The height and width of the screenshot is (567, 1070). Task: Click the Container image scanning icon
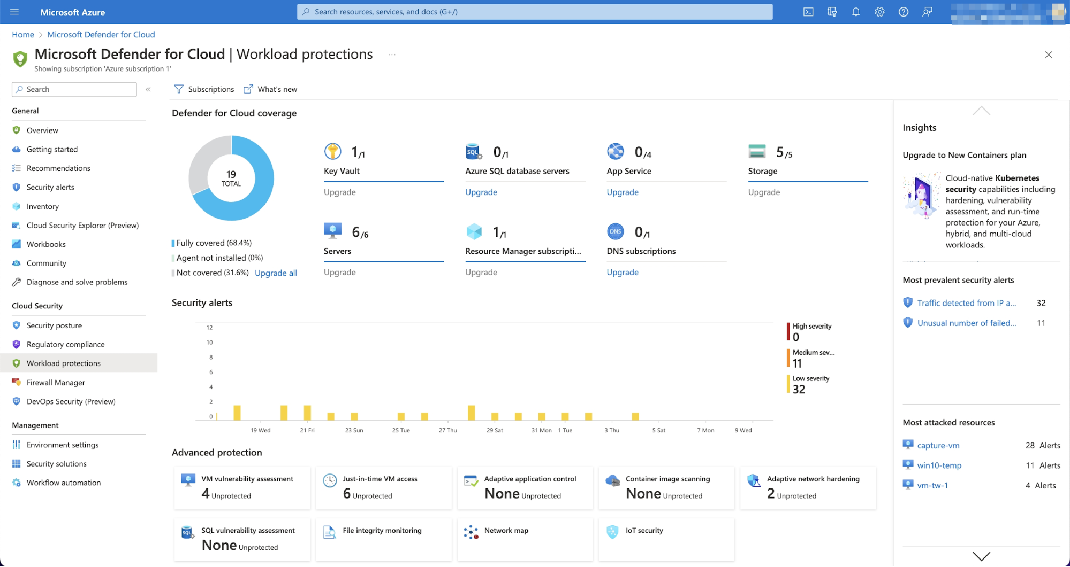pos(612,480)
